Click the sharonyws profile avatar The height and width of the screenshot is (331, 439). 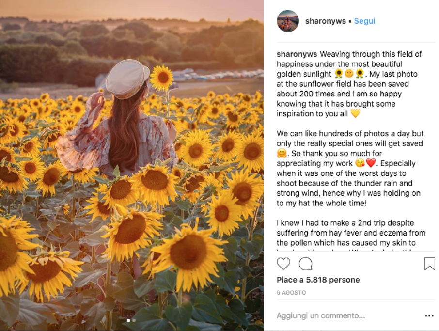[288, 21]
